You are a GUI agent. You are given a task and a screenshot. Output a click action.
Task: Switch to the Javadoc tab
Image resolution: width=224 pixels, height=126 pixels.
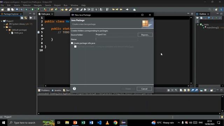tap(57, 90)
